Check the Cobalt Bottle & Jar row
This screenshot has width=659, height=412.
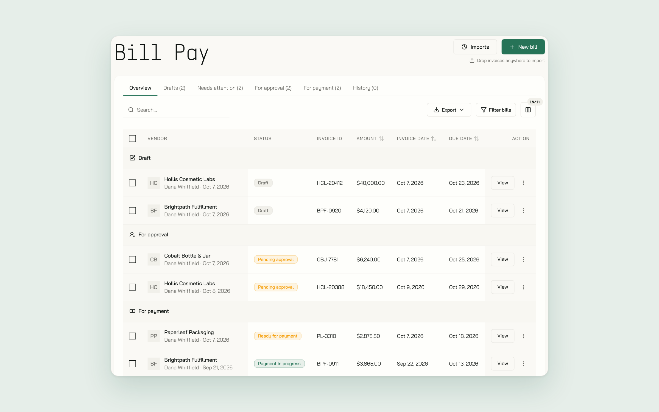point(132,260)
